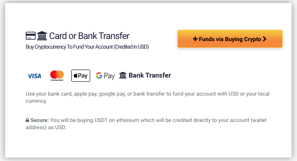Click the credit card icon in heading
297x161 pixels.
click(x=30, y=36)
